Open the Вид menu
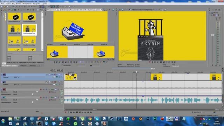This screenshot has width=224, height=126. coord(13,4)
